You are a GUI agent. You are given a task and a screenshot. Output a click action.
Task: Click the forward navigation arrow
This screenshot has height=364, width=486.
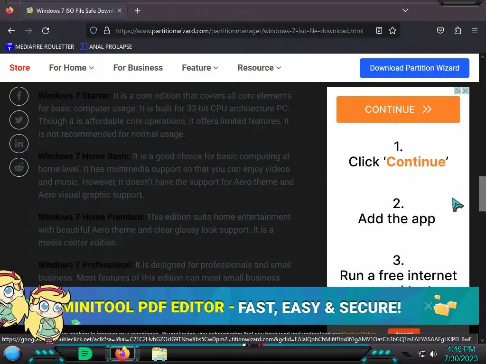pyautogui.click(x=28, y=31)
